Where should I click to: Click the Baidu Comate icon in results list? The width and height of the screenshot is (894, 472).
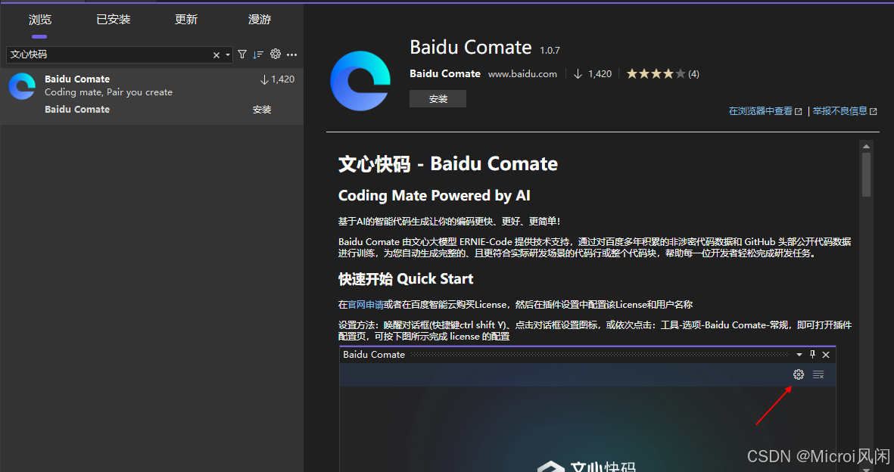pyautogui.click(x=22, y=87)
